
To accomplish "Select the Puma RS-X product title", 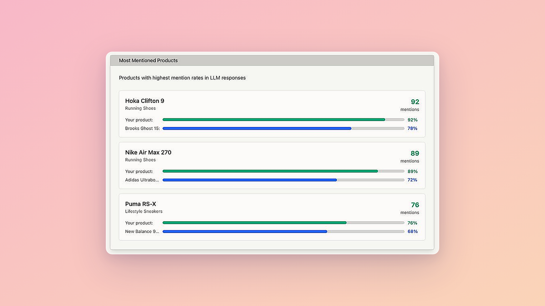I will [141, 204].
